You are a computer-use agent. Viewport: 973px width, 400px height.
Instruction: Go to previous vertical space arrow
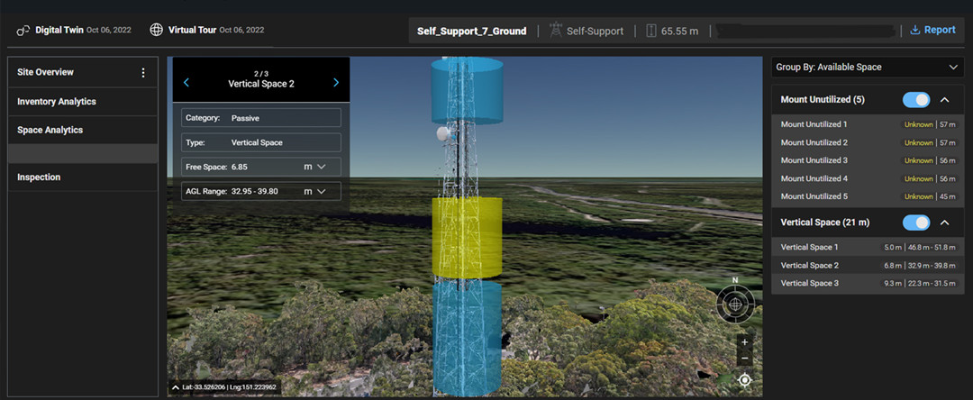pos(186,83)
